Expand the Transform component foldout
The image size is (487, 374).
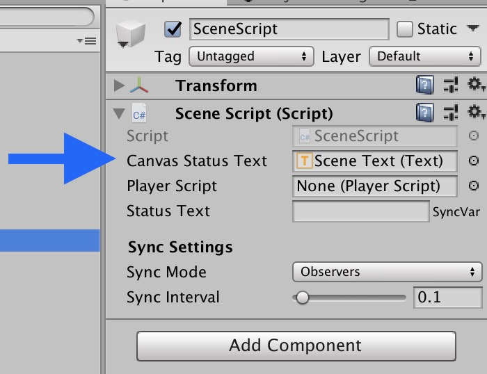[119, 86]
